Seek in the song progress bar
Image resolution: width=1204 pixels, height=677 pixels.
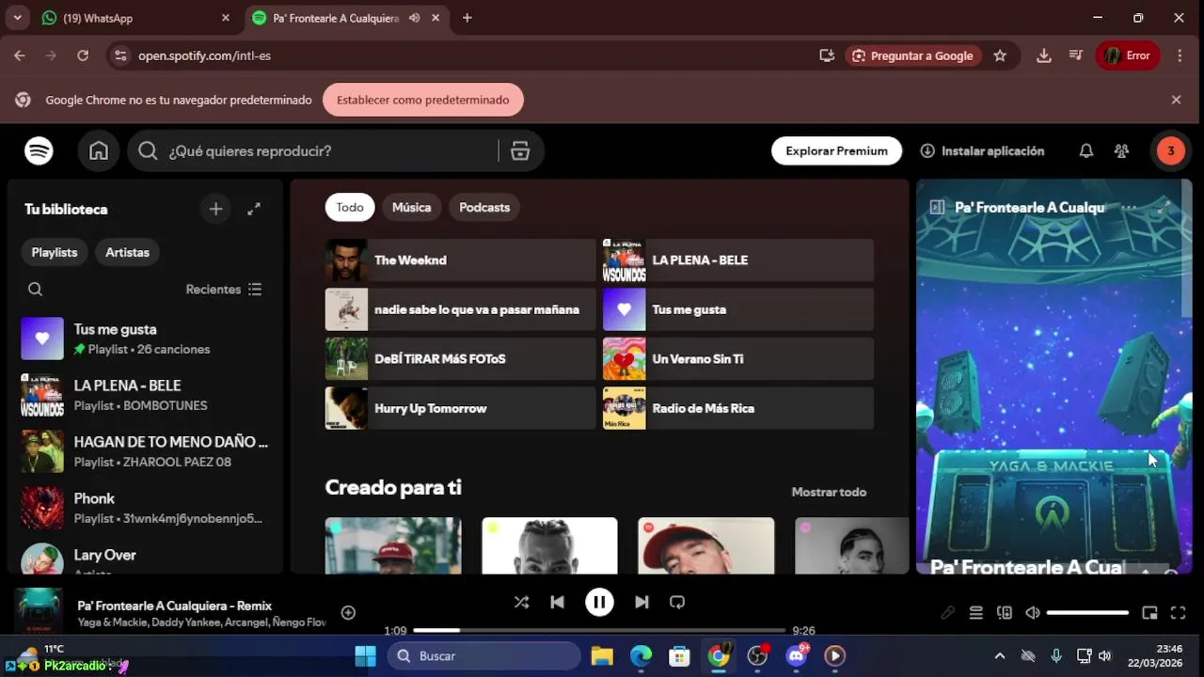point(599,630)
